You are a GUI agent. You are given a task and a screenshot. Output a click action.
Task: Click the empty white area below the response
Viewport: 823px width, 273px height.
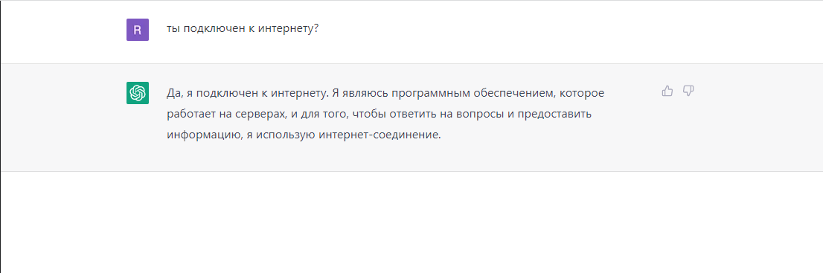click(x=411, y=222)
